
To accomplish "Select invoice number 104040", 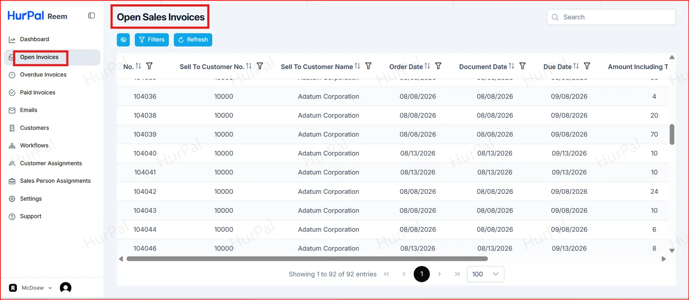I will (x=145, y=153).
